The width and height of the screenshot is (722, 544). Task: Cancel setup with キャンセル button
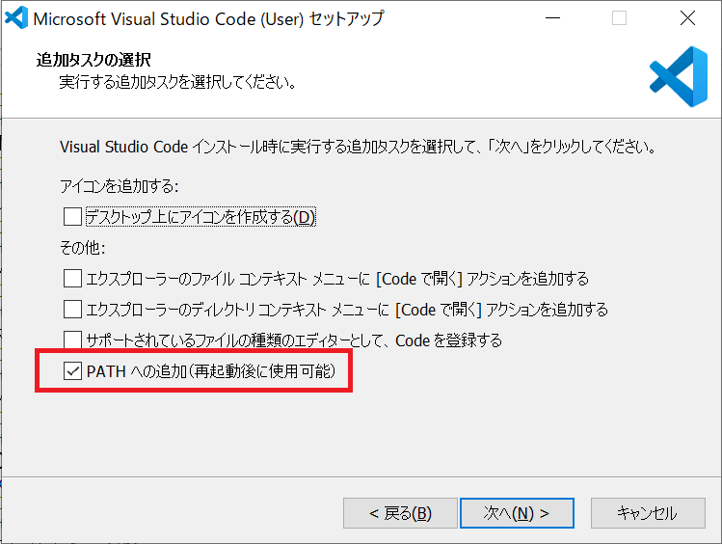pos(648,513)
